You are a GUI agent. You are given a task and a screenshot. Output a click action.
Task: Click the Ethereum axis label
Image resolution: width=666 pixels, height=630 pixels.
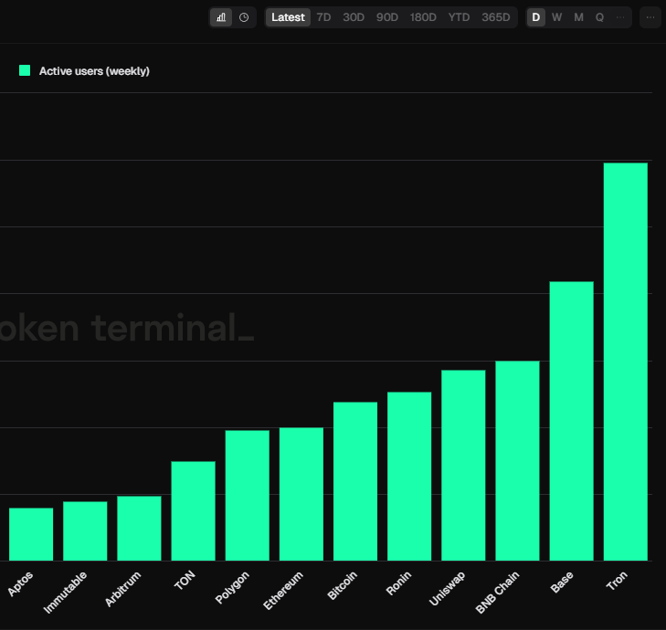point(283,591)
